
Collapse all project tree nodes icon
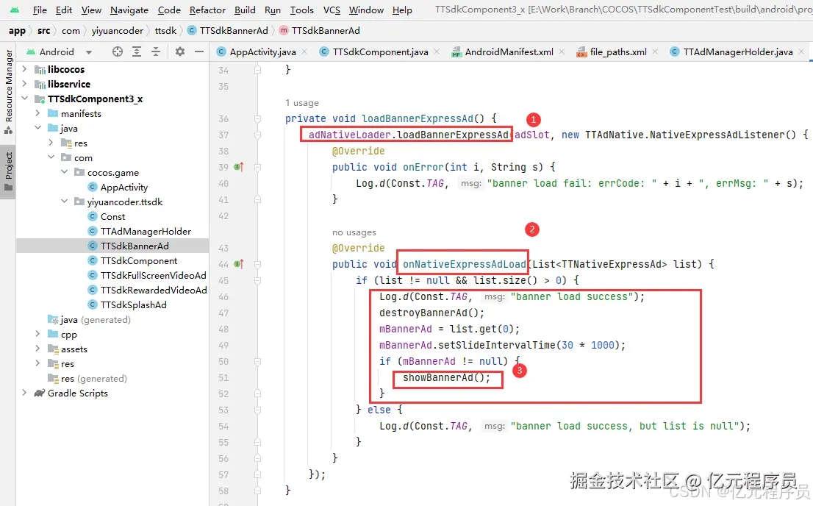pyautogui.click(x=156, y=51)
